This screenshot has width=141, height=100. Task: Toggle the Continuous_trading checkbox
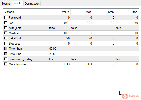[6, 59]
